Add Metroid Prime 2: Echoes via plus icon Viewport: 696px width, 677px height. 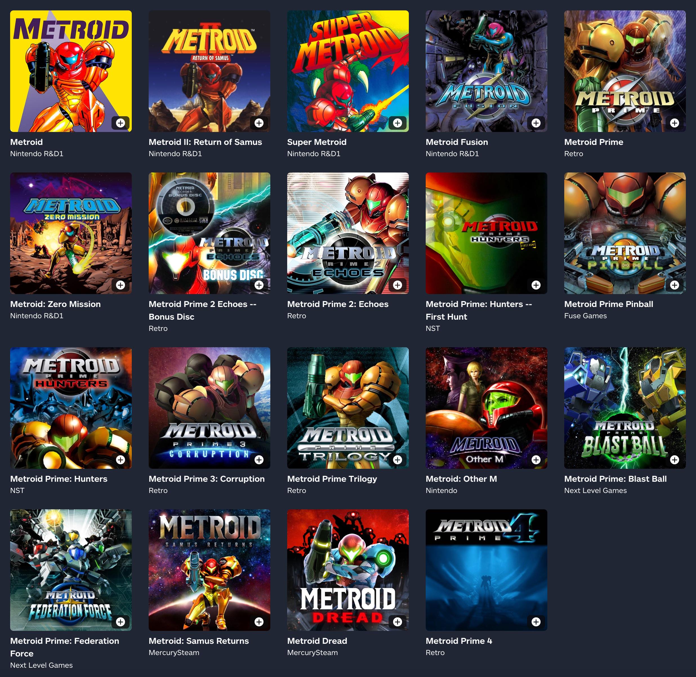pos(398,285)
